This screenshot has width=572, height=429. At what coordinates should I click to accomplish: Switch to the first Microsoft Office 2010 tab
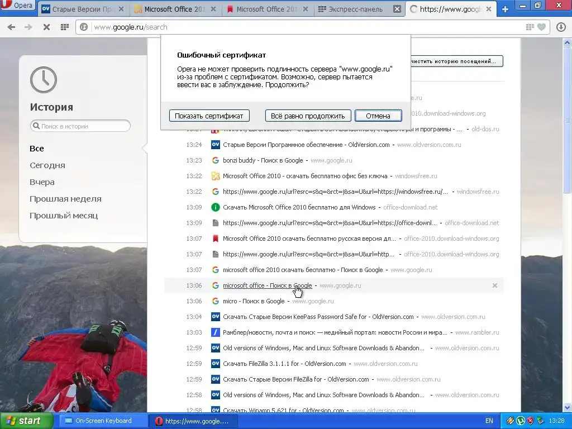(174, 9)
